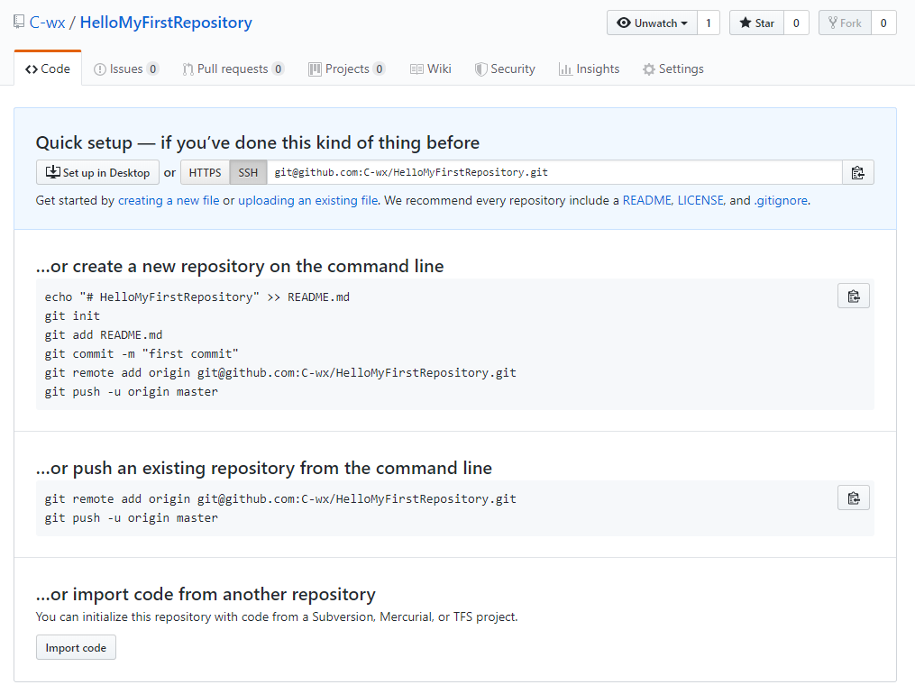View the Insights tab
915x694 pixels.
coord(590,68)
